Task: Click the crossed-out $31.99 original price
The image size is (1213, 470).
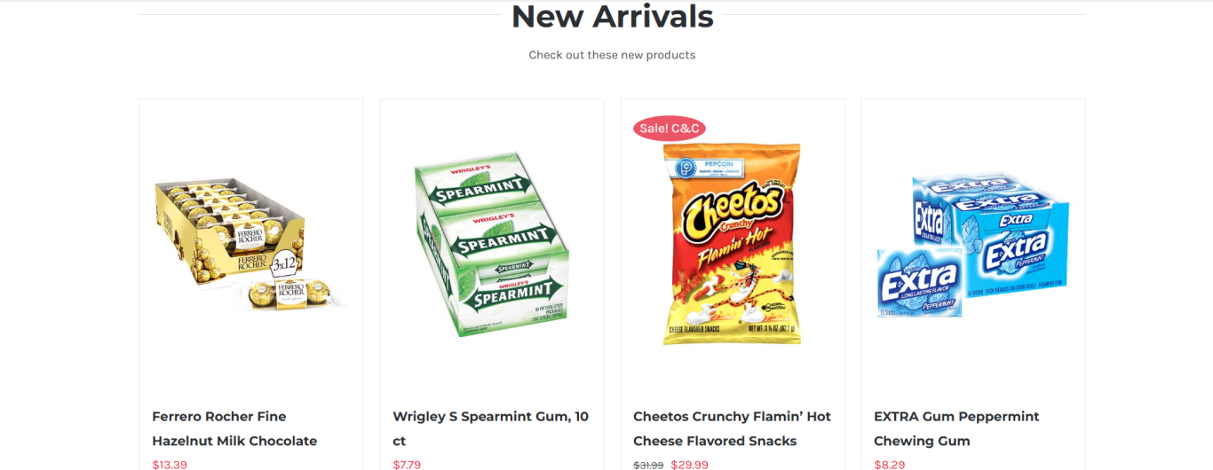Action: [x=648, y=464]
